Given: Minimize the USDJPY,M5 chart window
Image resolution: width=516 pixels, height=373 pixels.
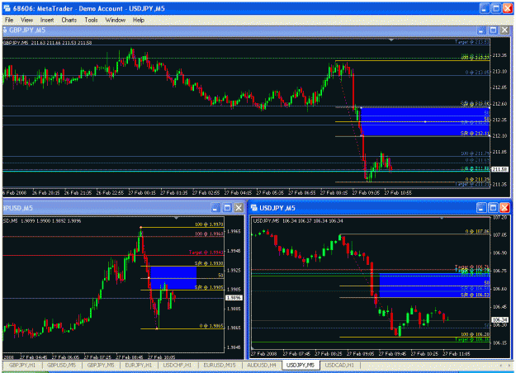Looking at the screenshot, I should coord(481,208).
